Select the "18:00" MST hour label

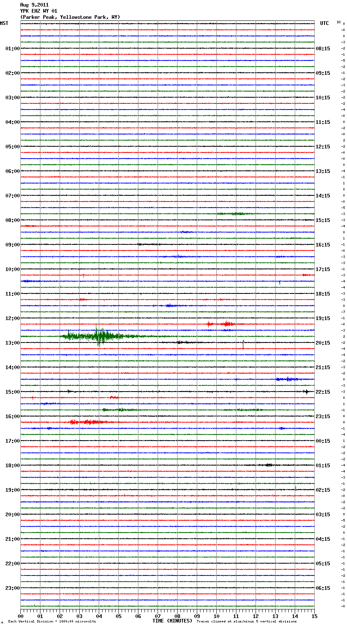tap(13, 466)
